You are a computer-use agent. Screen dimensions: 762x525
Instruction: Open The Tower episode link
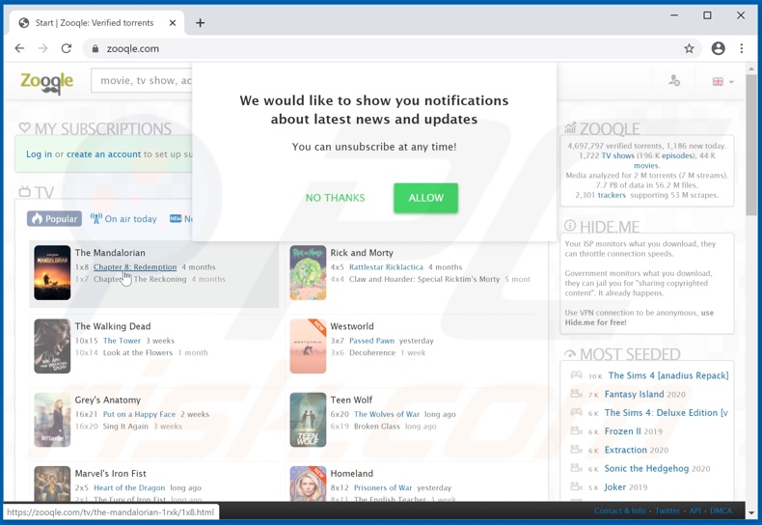[122, 341]
